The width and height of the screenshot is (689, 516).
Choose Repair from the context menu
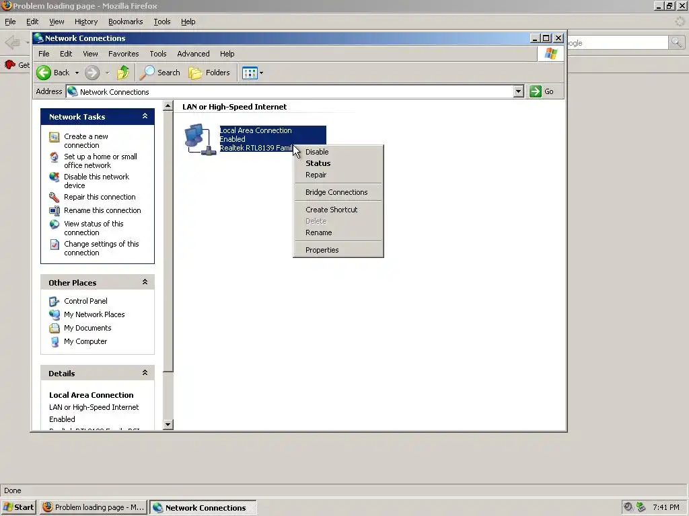click(x=338, y=175)
